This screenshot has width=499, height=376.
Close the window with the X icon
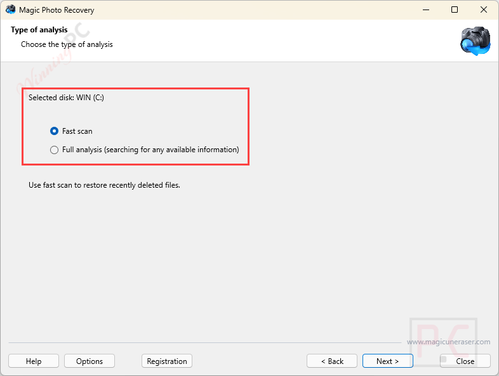pos(483,10)
